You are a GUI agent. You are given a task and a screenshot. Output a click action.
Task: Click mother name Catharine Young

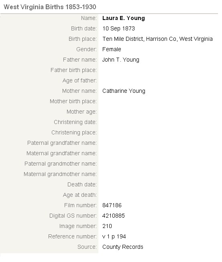point(124,91)
